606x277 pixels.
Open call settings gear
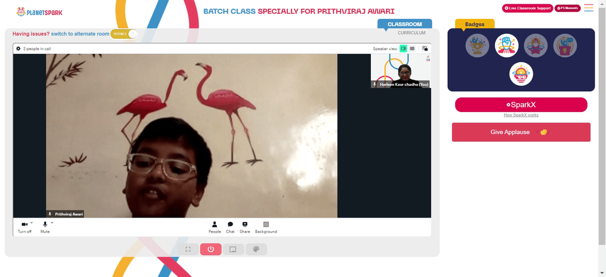pos(18,48)
